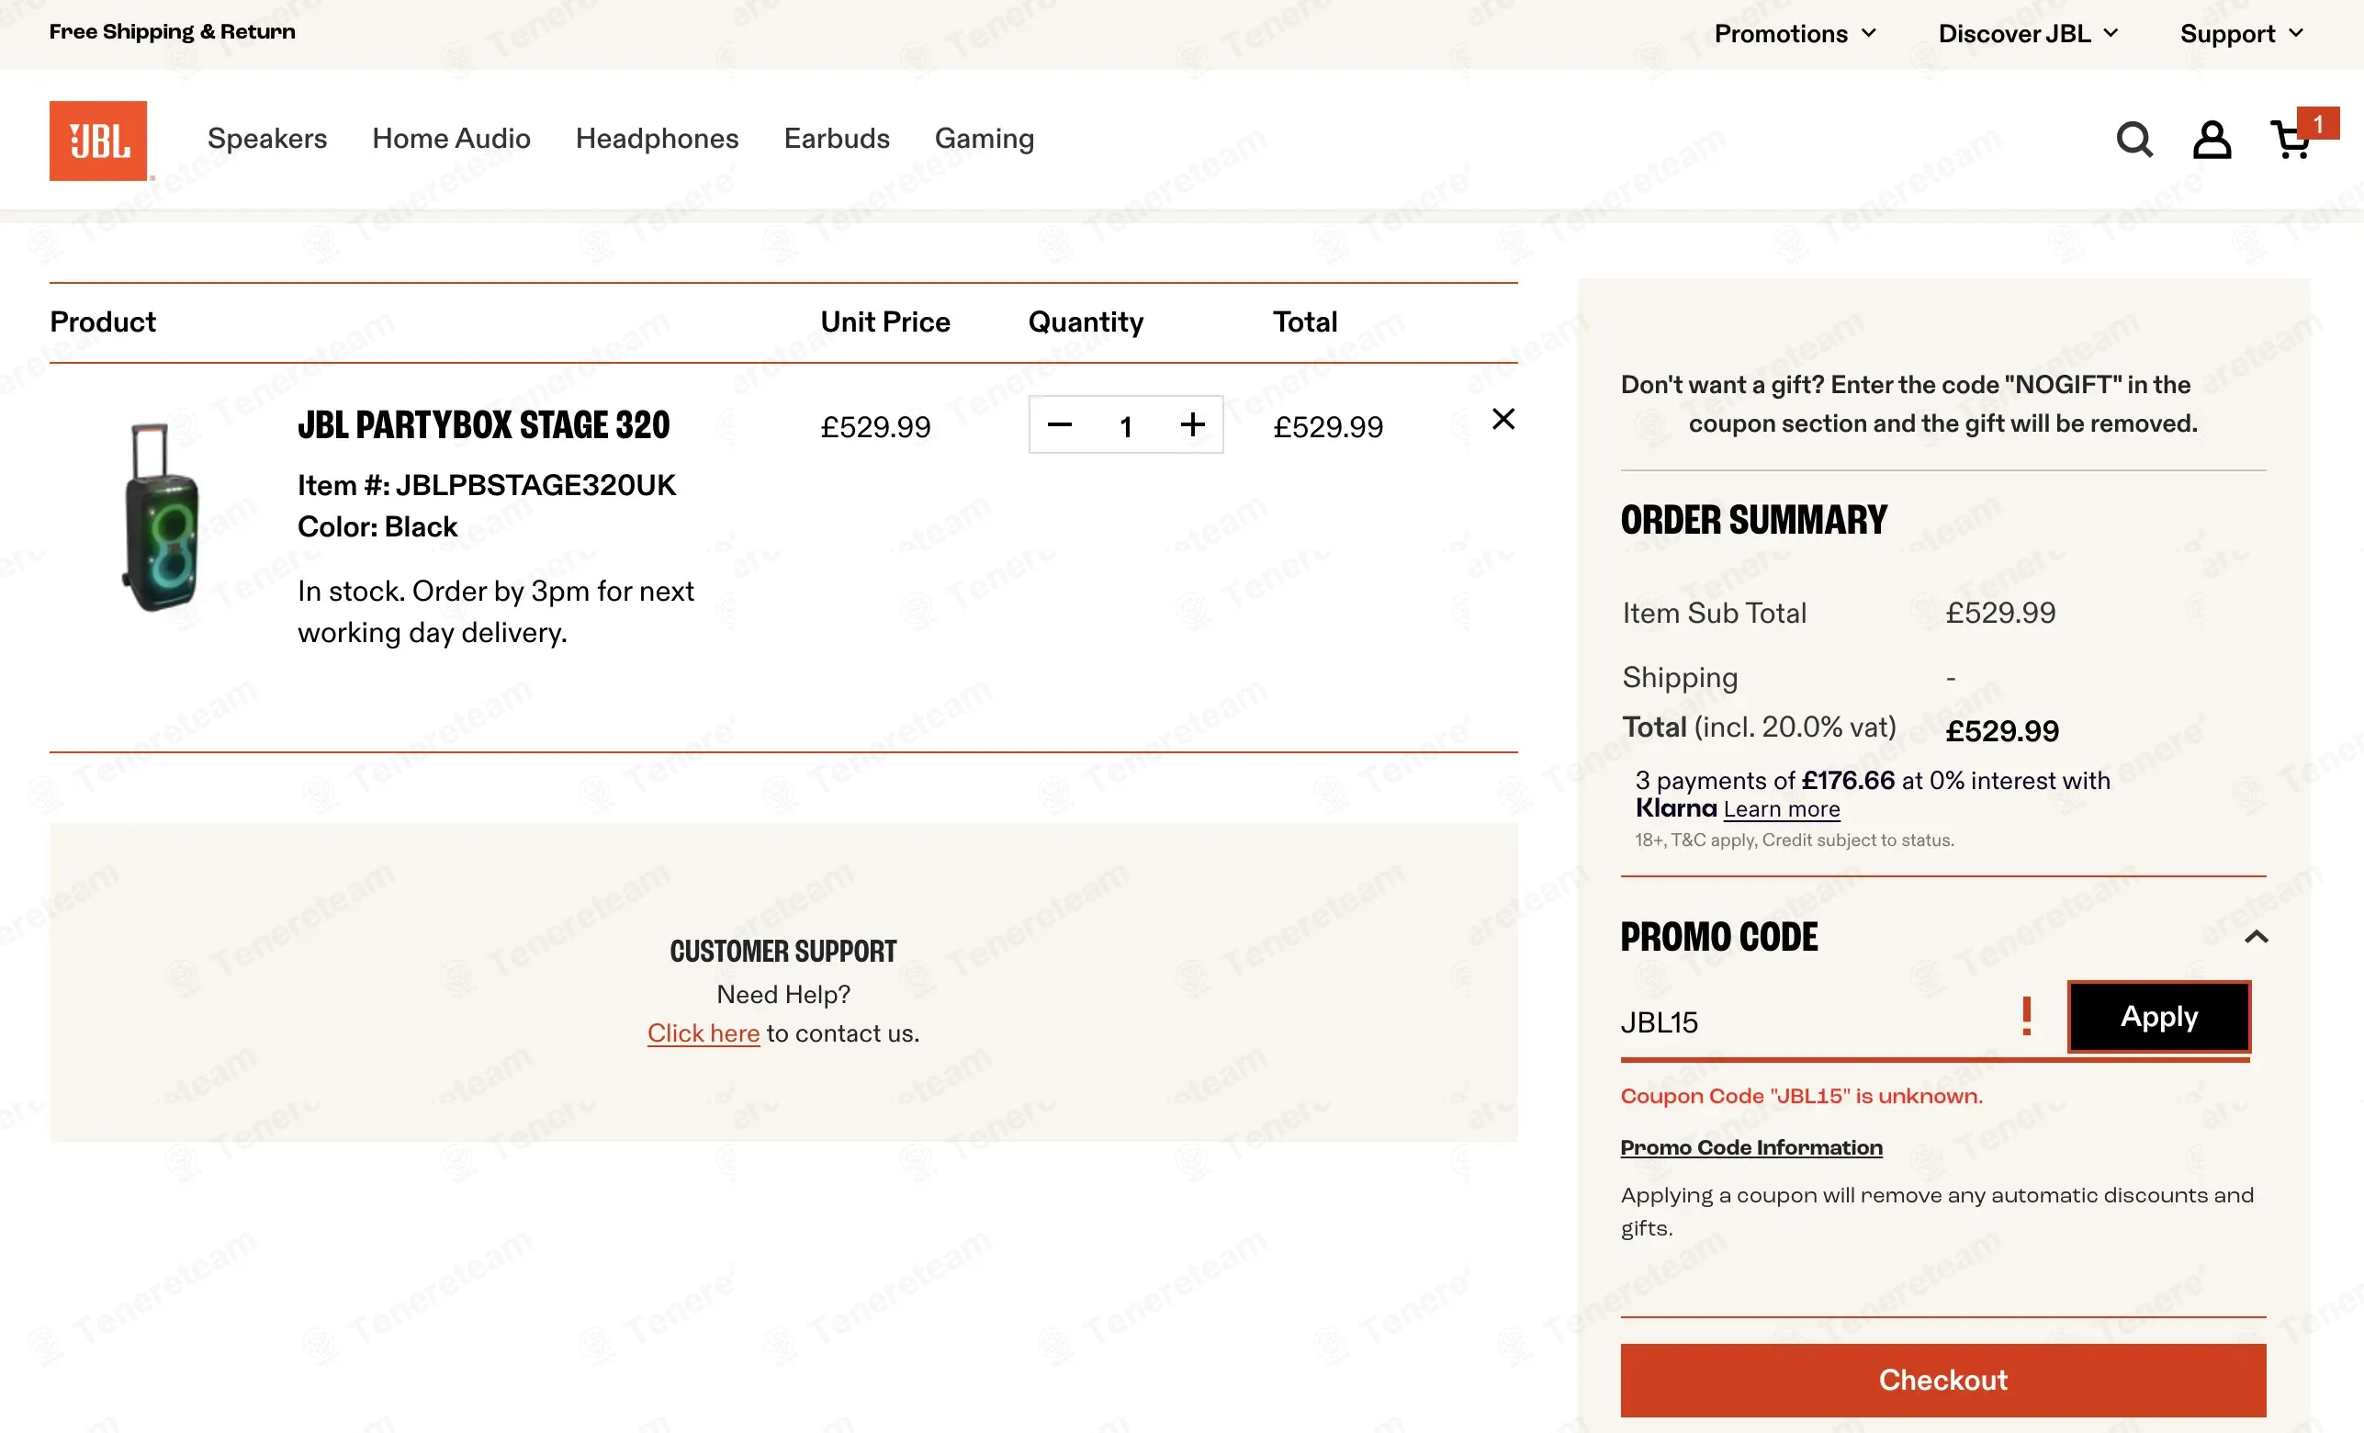Click the automatic discounts removal notice
Image resolution: width=2364 pixels, height=1433 pixels.
[1937, 1212]
